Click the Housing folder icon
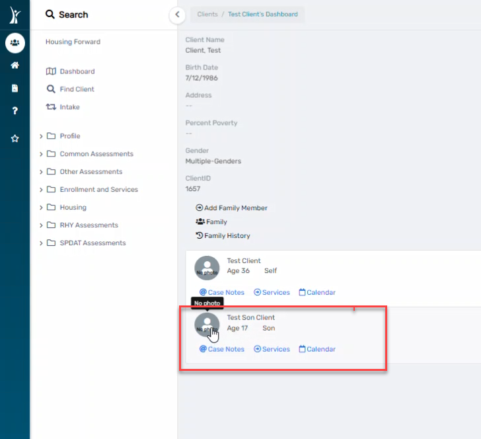Image resolution: width=481 pixels, height=439 pixels. pos(51,207)
